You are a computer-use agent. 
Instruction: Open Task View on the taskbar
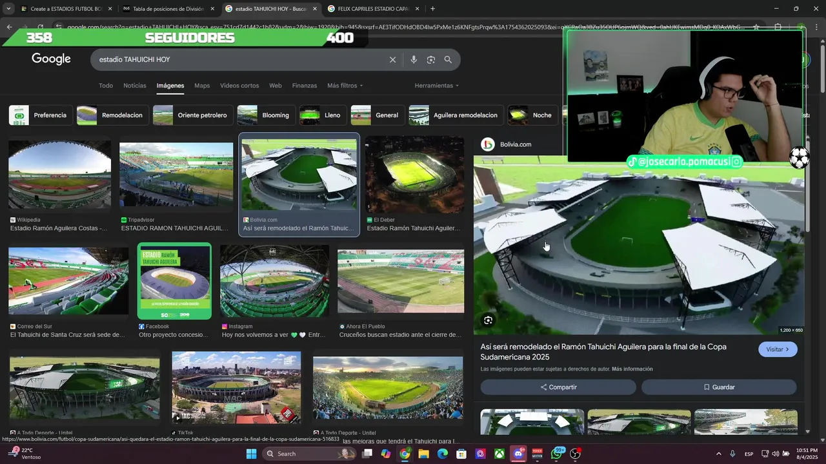(367, 454)
